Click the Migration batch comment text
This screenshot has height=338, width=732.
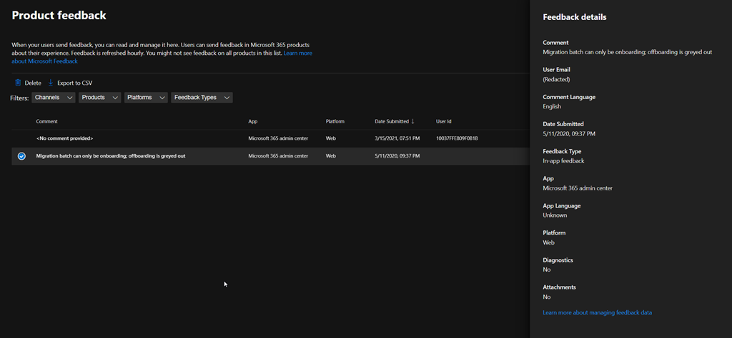111,156
